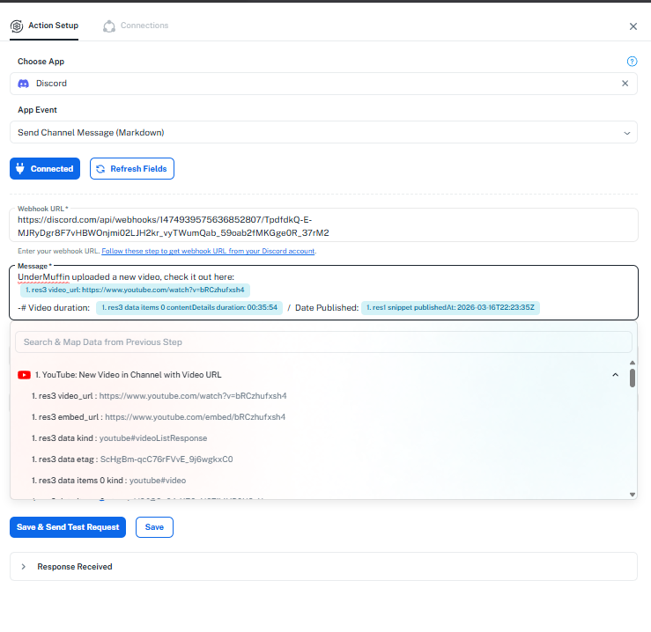Focus the Search & Map Data field
651x632 pixels.
(323, 342)
